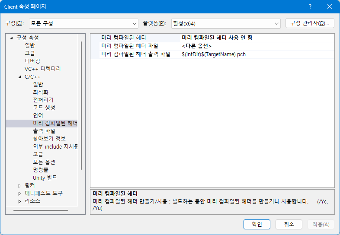Collapse the 구성 속성 tree node
The image size is (340, 235).
[11, 38]
